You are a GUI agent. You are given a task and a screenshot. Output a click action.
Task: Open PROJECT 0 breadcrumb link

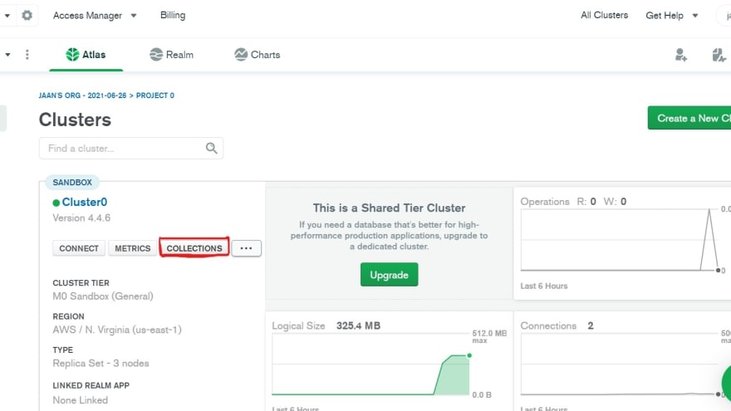(x=155, y=95)
